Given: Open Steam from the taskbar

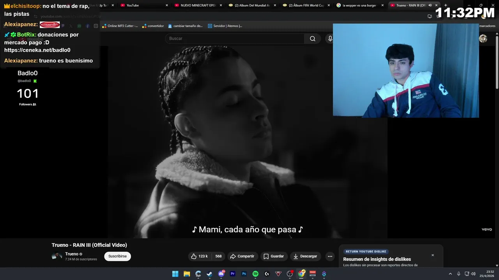Looking at the screenshot, I should coord(210,274).
